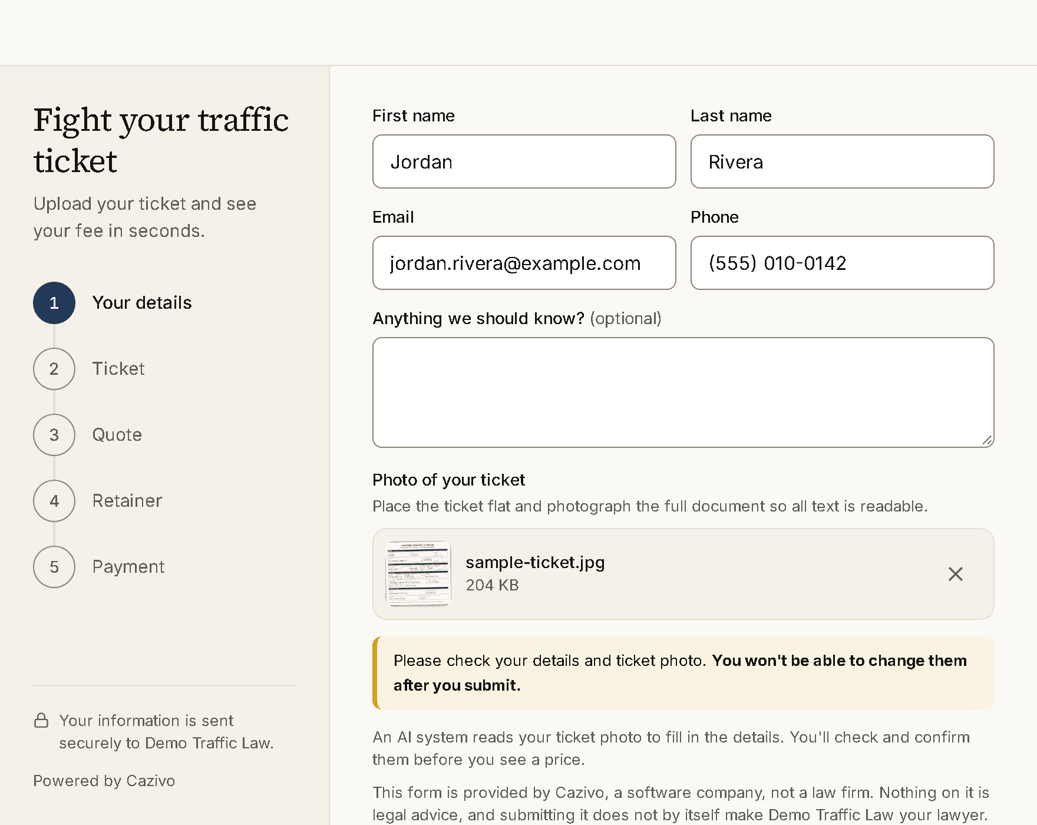The width and height of the screenshot is (1037, 825).
Task: Click the 'Ticket' step label
Action: pos(118,369)
